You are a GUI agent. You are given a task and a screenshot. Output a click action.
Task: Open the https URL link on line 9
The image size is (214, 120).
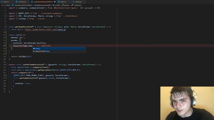point(45,30)
